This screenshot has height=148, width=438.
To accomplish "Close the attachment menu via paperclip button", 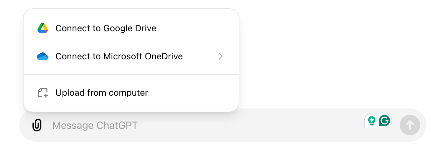I will point(37,125).
